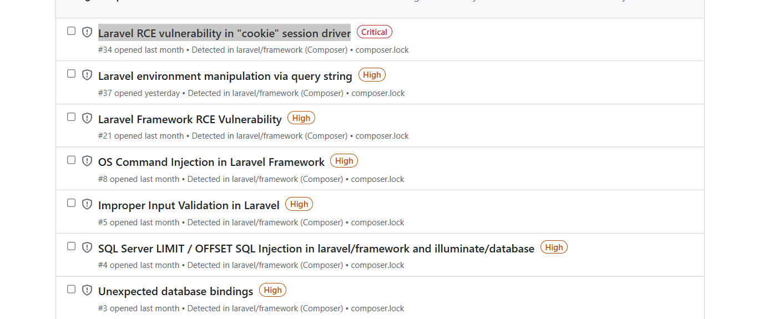Select checkbox for Unexpected database bindings
The height and width of the screenshot is (319, 768).
pyautogui.click(x=72, y=289)
